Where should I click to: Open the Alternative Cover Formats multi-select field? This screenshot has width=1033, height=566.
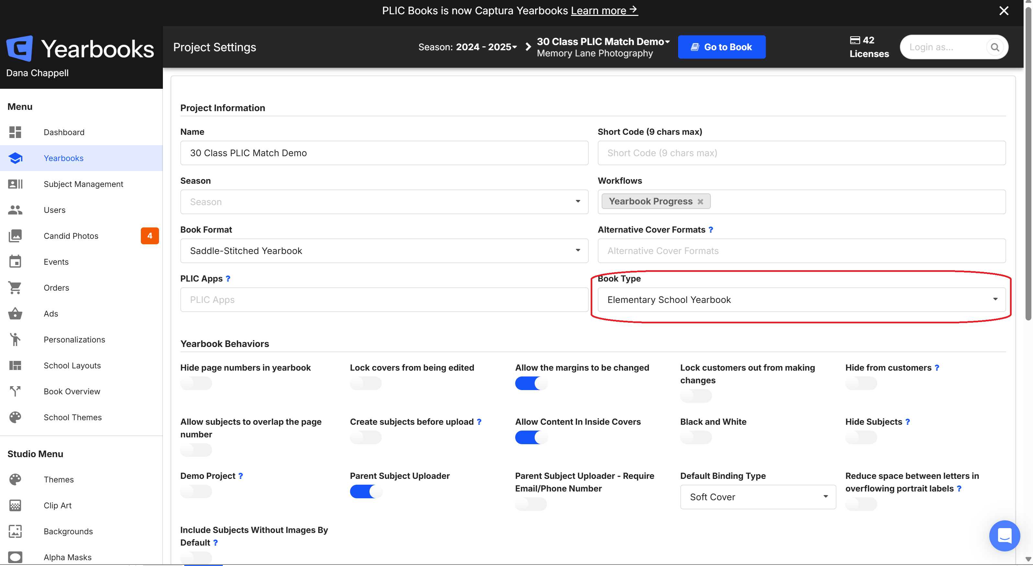801,251
